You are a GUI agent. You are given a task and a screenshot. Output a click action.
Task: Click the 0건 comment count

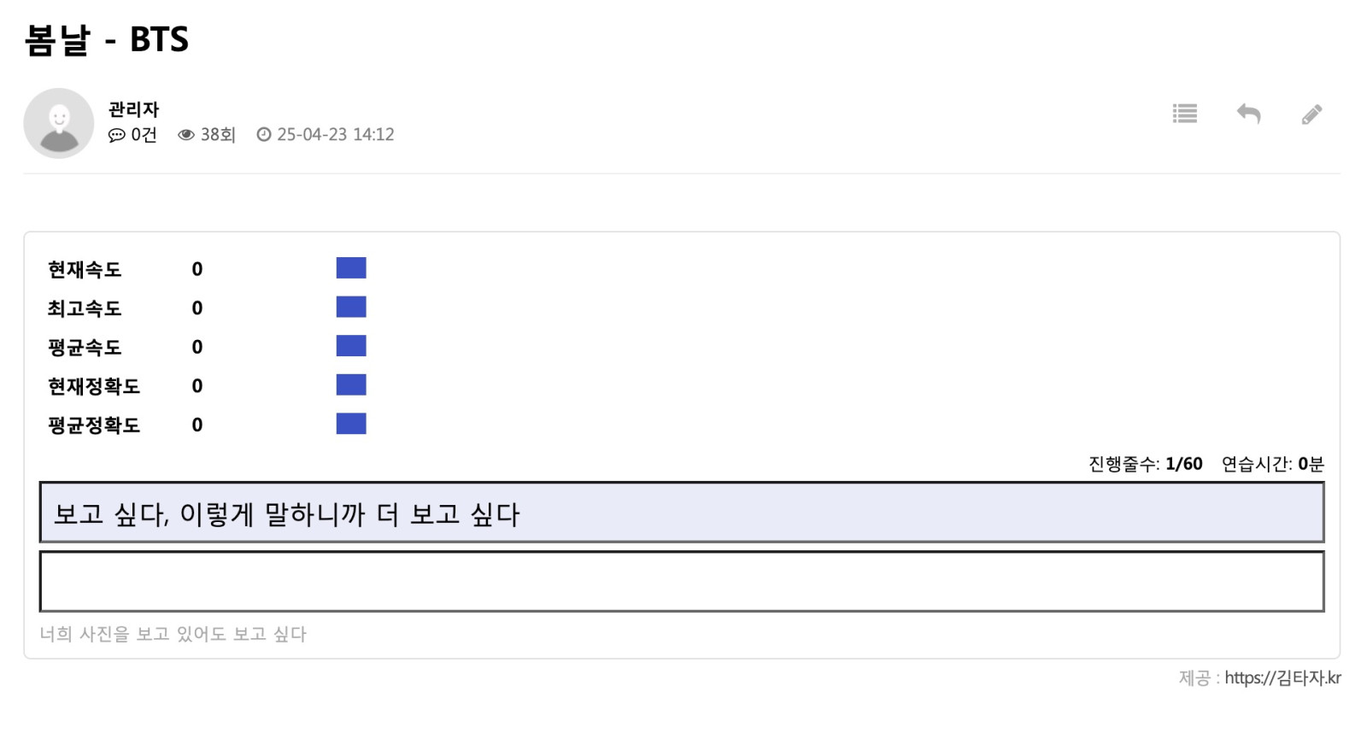coord(144,135)
